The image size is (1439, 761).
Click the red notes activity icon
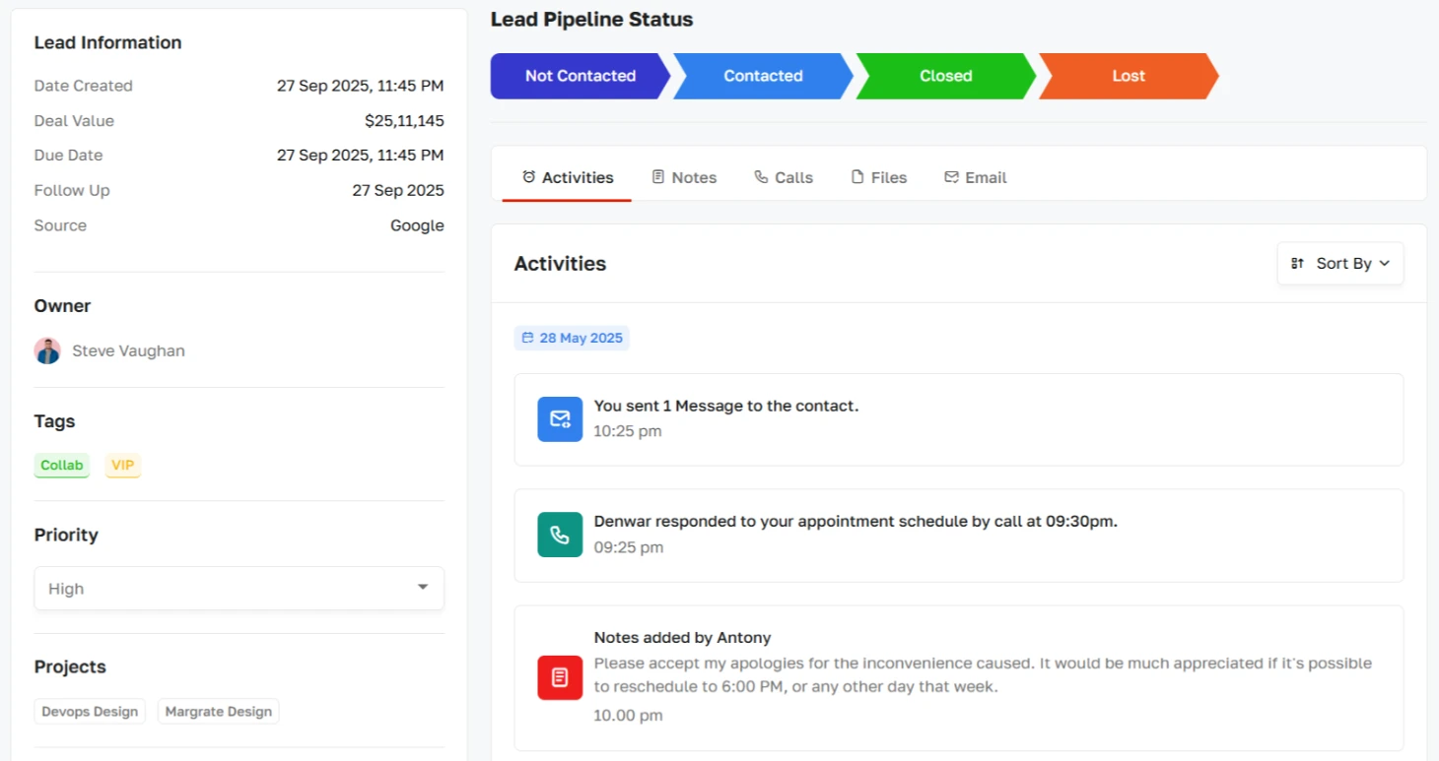tap(559, 677)
